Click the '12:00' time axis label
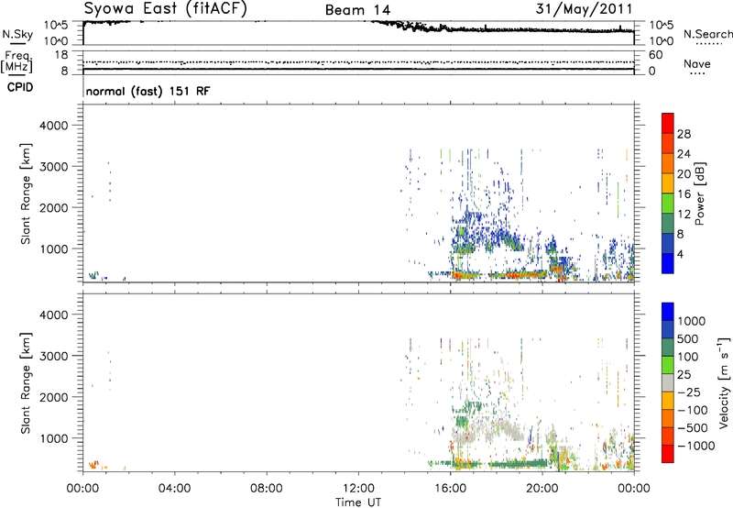Viewport: 733px width, 508px height. coord(358,489)
